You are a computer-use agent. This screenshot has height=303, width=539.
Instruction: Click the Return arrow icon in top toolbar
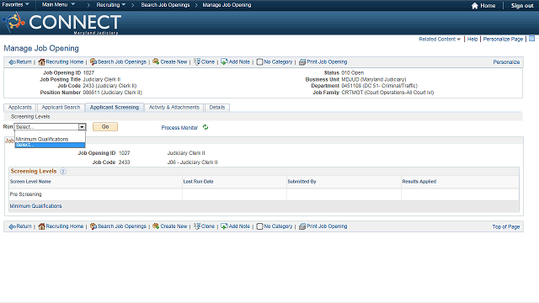pyautogui.click(x=12, y=62)
